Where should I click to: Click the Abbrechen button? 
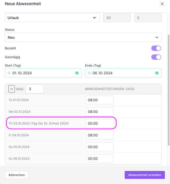17,175
